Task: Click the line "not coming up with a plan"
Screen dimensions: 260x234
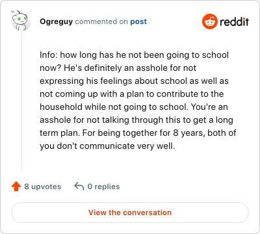Action: (x=132, y=94)
